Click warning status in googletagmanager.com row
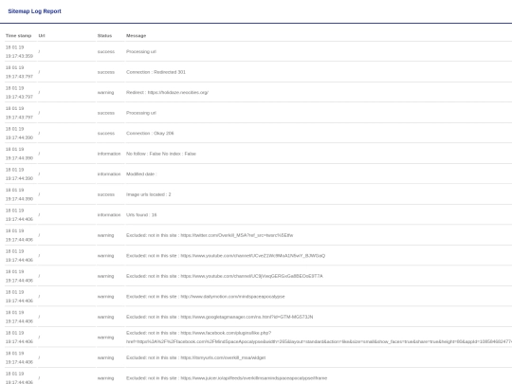 click(x=106, y=317)
